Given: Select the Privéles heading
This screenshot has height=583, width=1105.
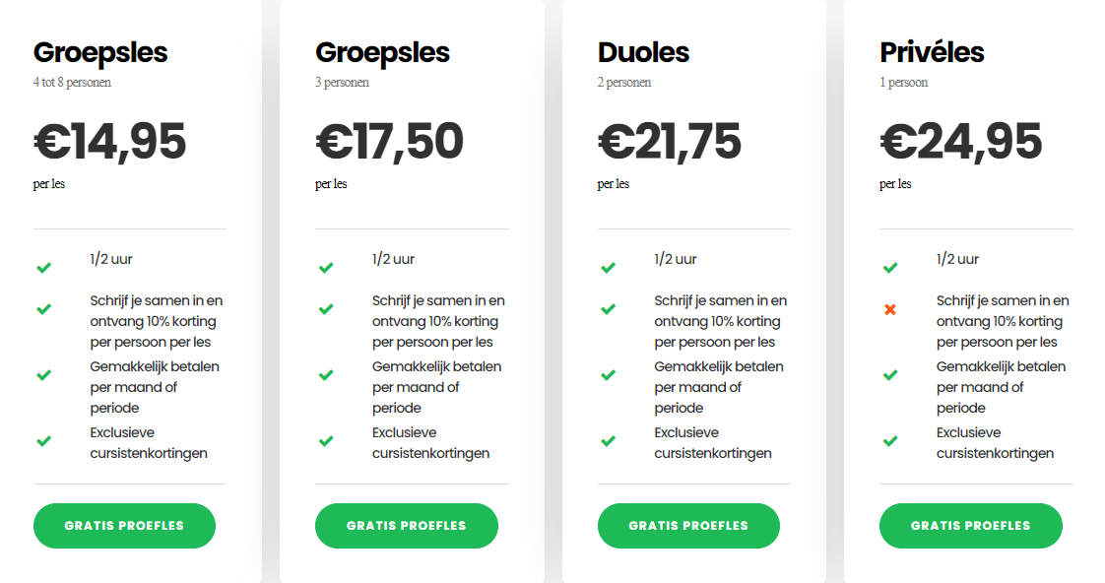Looking at the screenshot, I should (932, 52).
